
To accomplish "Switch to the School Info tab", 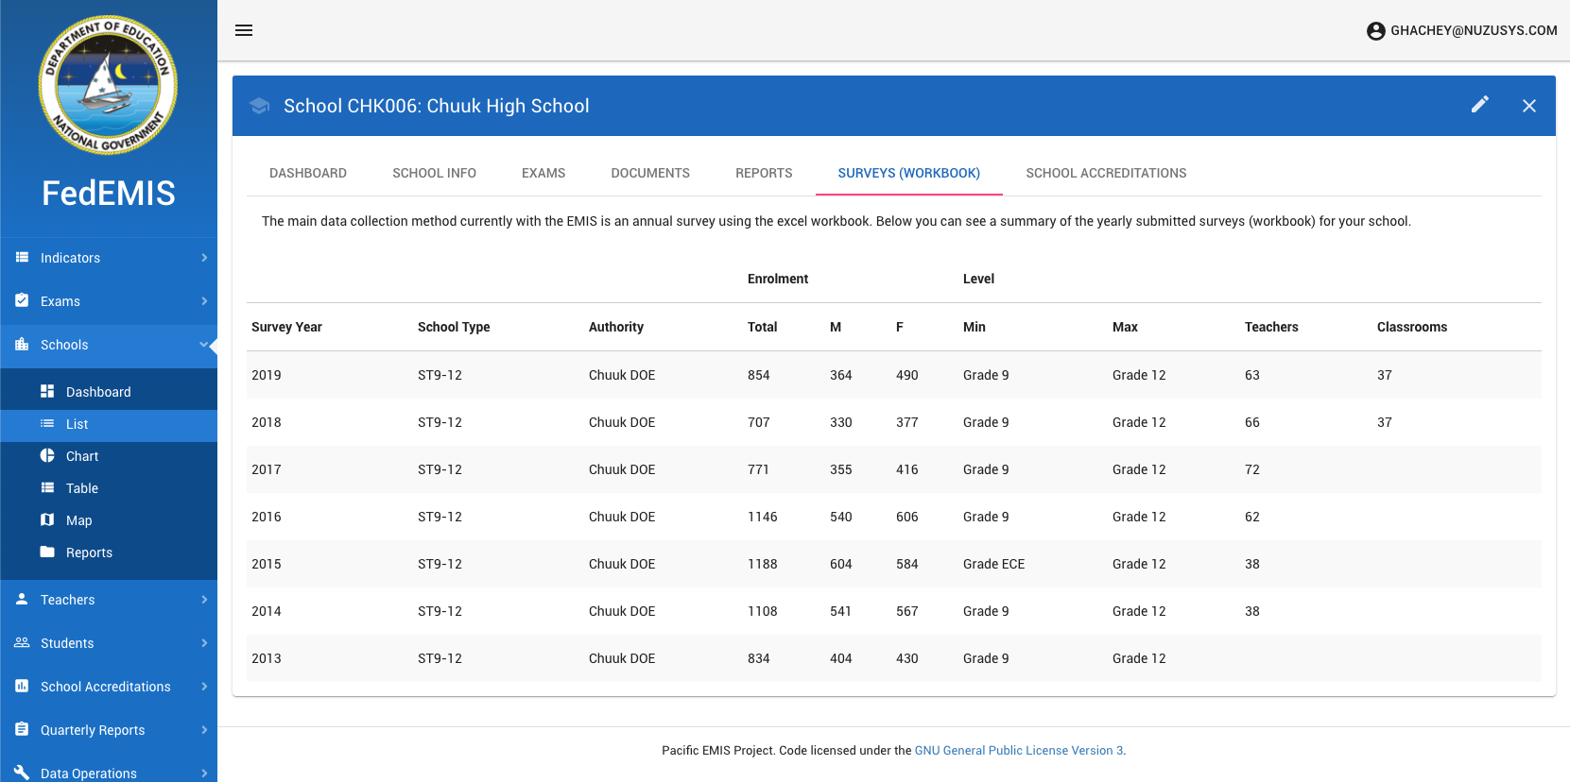I will point(434,173).
